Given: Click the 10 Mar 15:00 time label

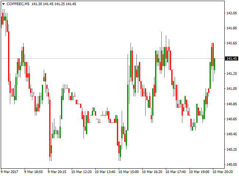Looking at the screenshot, I should tap(128, 172).
